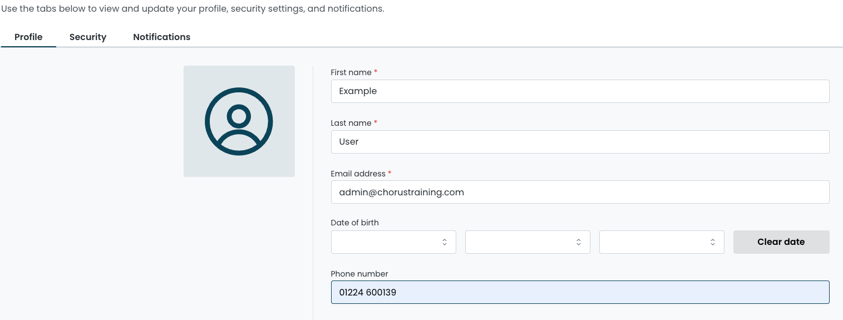Screen dimensions: 843x320
Task: Select the Profile tab
Action: click(x=28, y=37)
